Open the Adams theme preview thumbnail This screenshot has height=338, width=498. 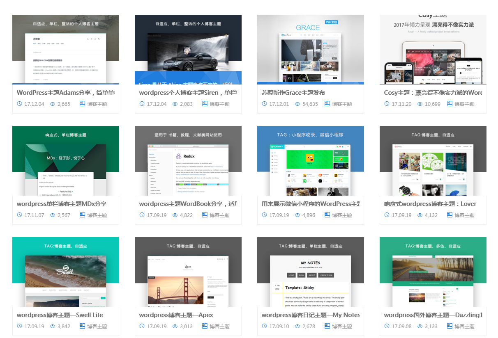click(x=66, y=49)
